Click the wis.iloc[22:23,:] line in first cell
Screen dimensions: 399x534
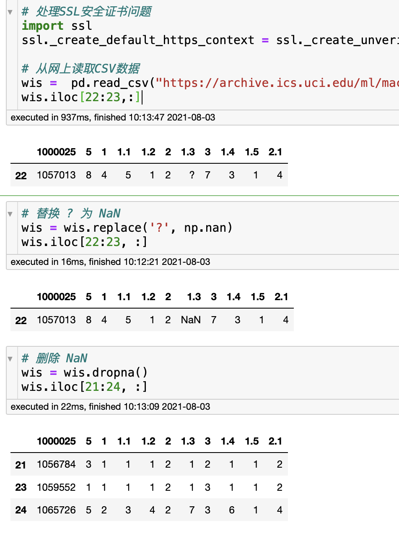[82, 97]
